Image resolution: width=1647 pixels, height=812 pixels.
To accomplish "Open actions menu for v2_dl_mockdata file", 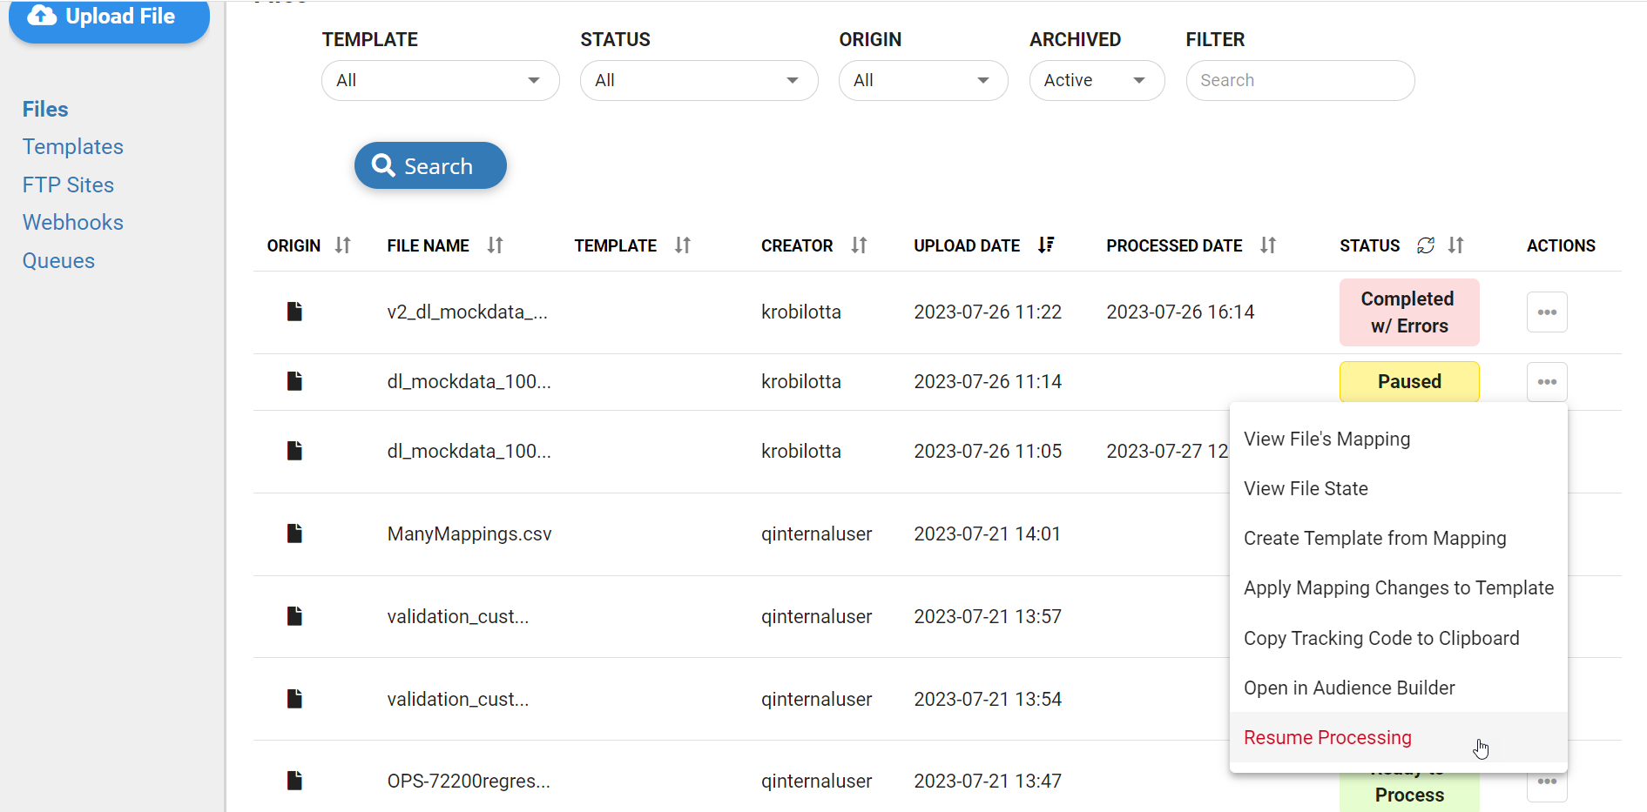I will point(1546,312).
